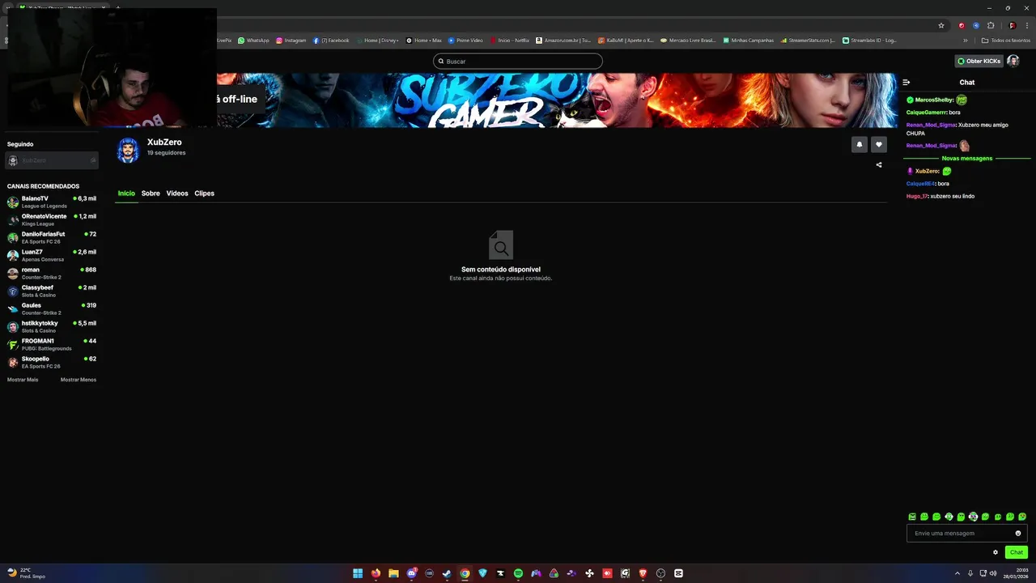The image size is (1036, 583).
Task: Click Mostrar Menos under recommended channels
Action: [x=79, y=380]
